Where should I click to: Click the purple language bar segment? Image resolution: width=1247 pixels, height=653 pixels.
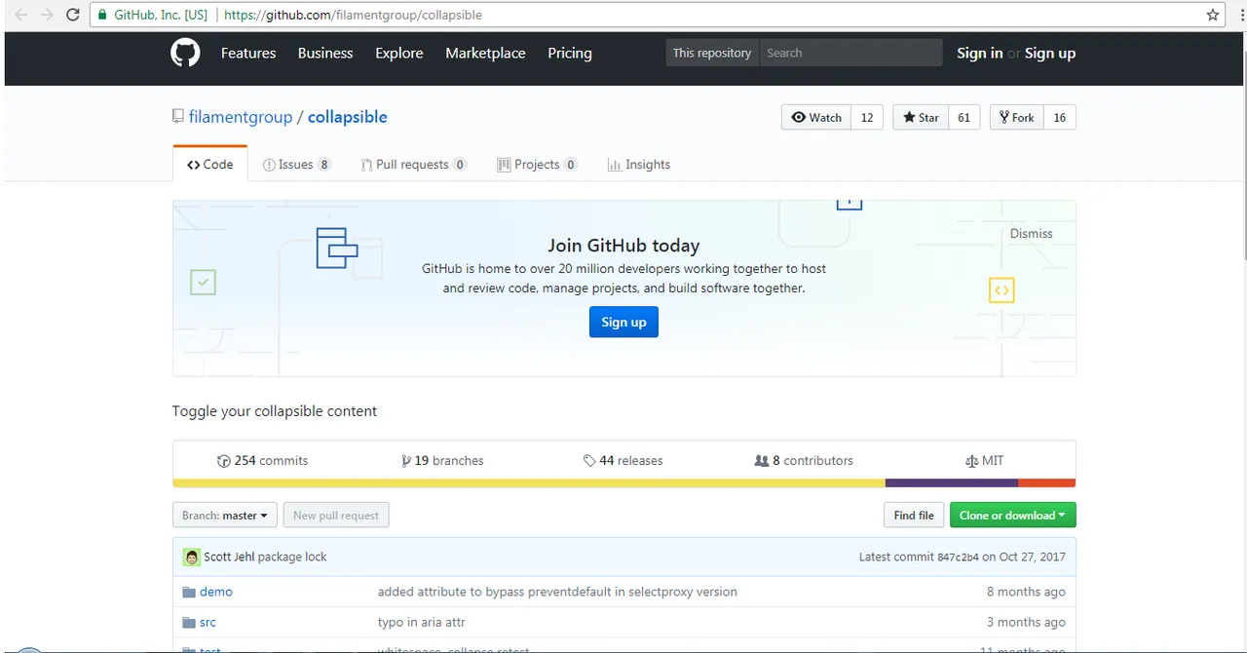click(952, 482)
